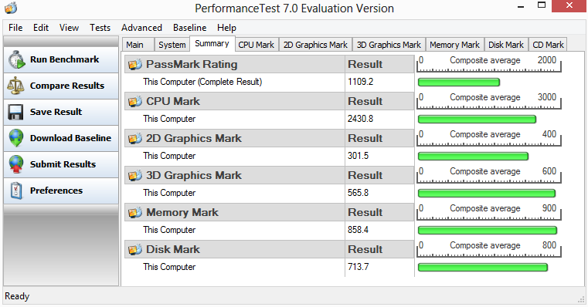Click the icon beside PassMark Rating header

135,64
